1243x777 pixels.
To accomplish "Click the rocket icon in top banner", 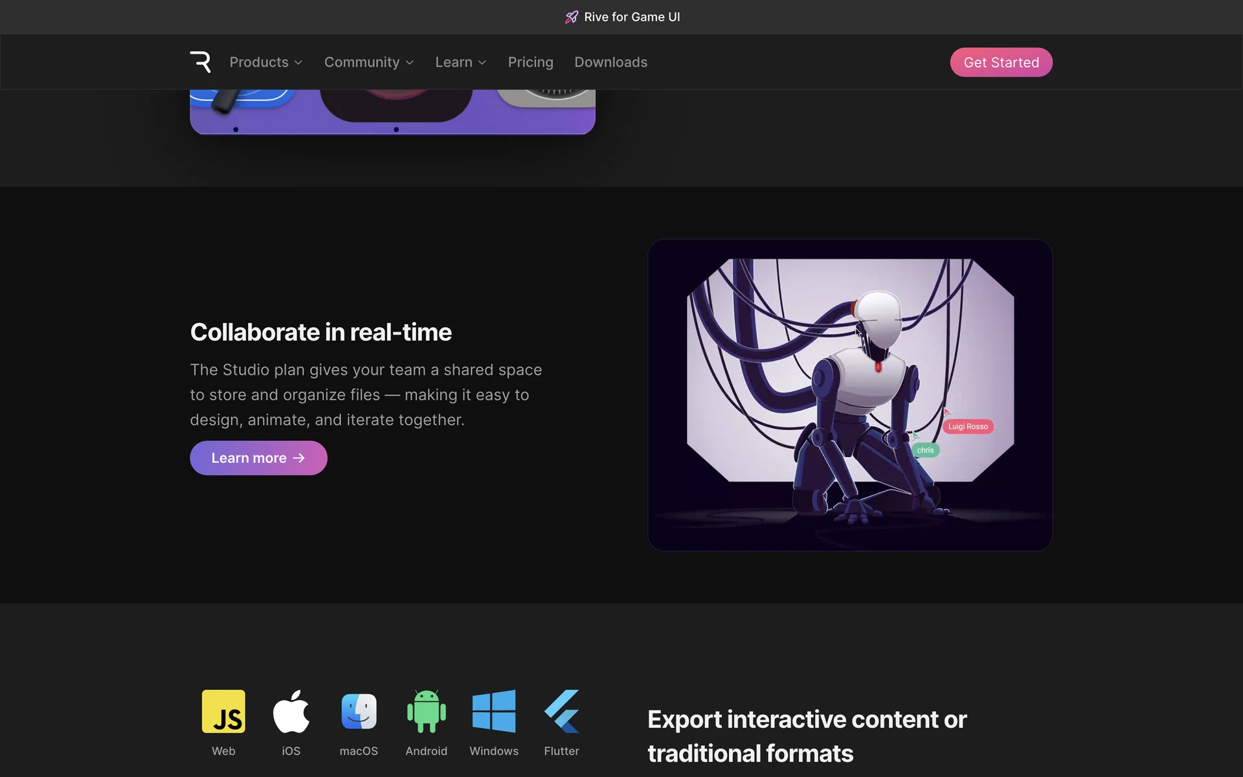I will pos(571,17).
